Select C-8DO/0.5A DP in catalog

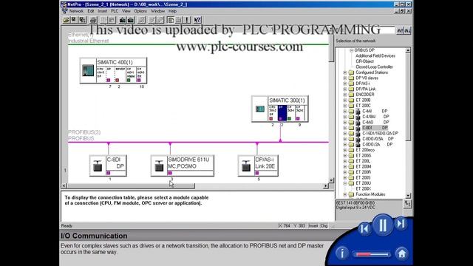click(x=378, y=139)
